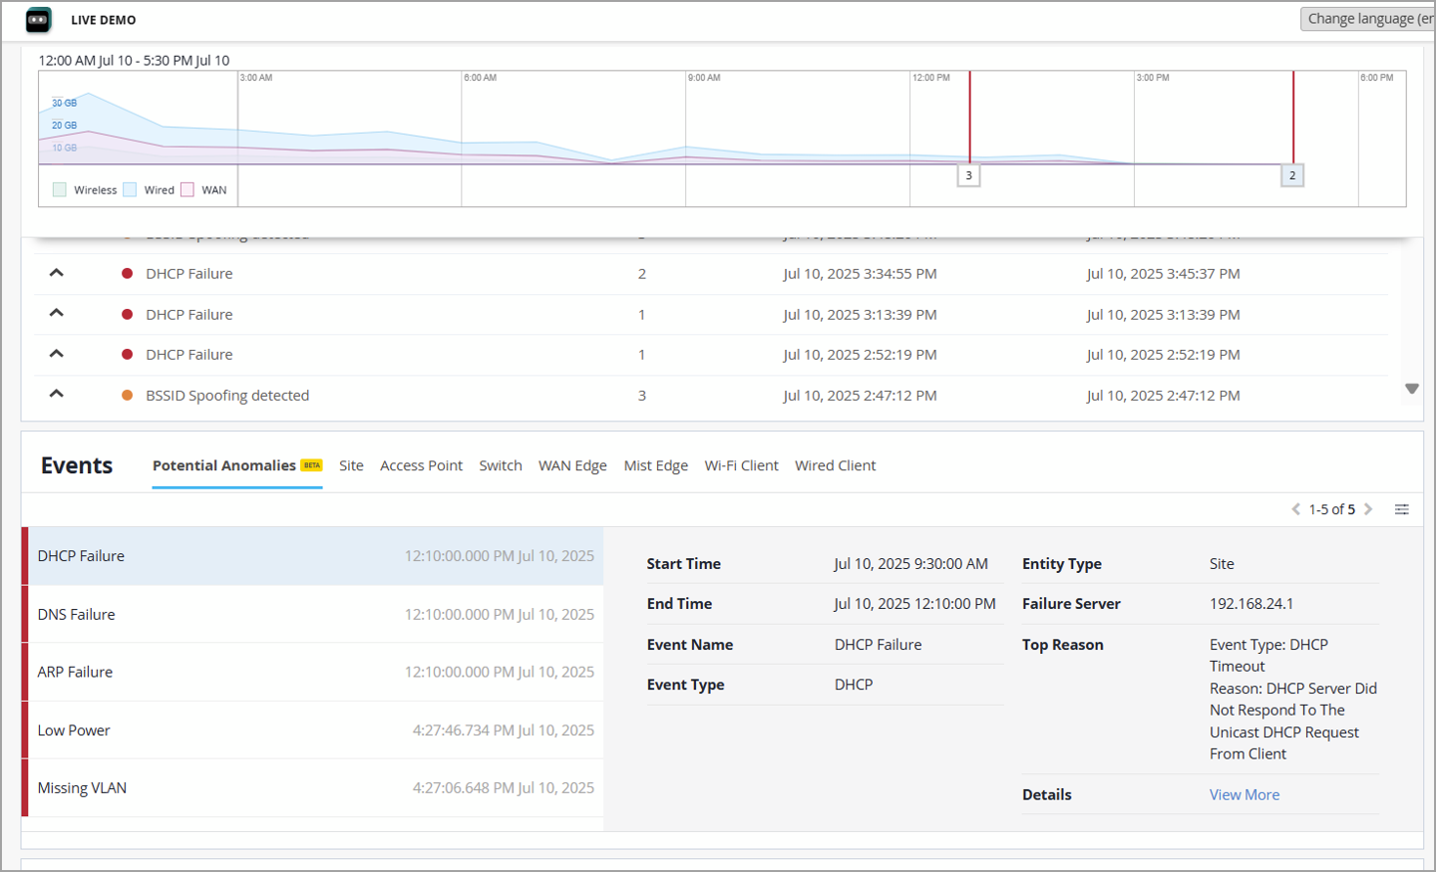Switch to the Access Point tab

coord(421,465)
